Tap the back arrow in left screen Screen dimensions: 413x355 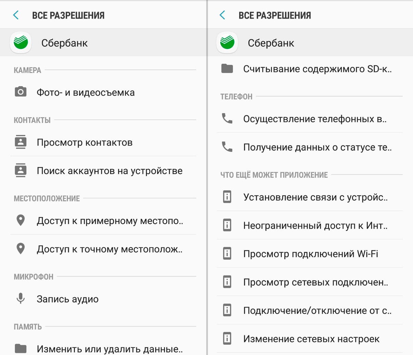pos(16,15)
